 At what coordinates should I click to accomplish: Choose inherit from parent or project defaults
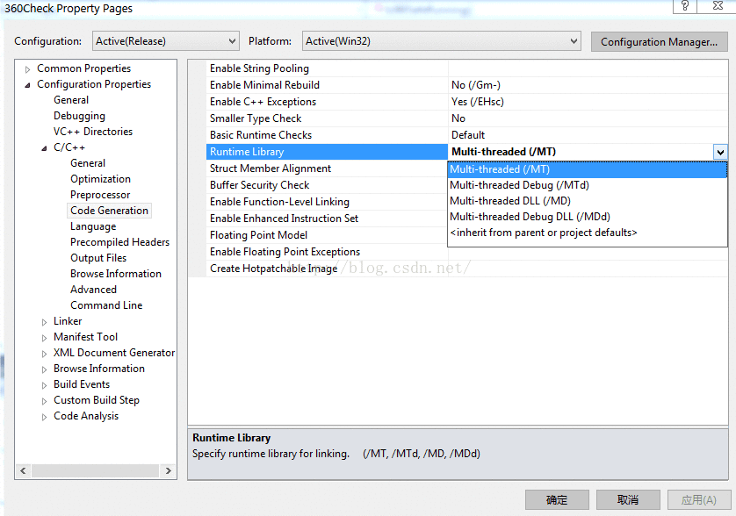(588, 233)
